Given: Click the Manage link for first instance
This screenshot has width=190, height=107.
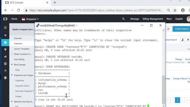Looking at the screenshot, I should tap(178, 59).
